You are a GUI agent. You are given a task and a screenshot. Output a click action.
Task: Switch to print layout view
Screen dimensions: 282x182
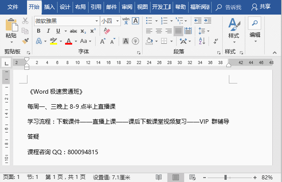pos(175,178)
